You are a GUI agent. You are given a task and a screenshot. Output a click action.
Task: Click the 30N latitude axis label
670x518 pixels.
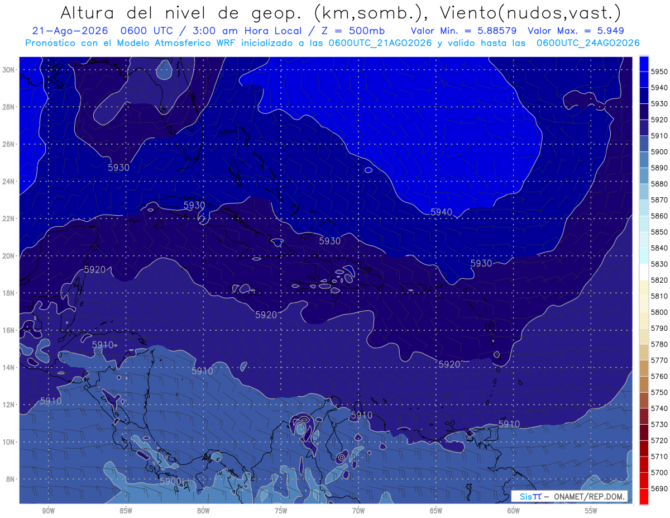[x=8, y=70]
